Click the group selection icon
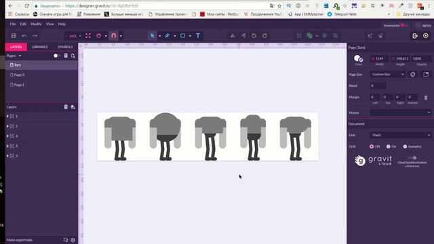This screenshot has width=434, height=244. click(x=299, y=36)
